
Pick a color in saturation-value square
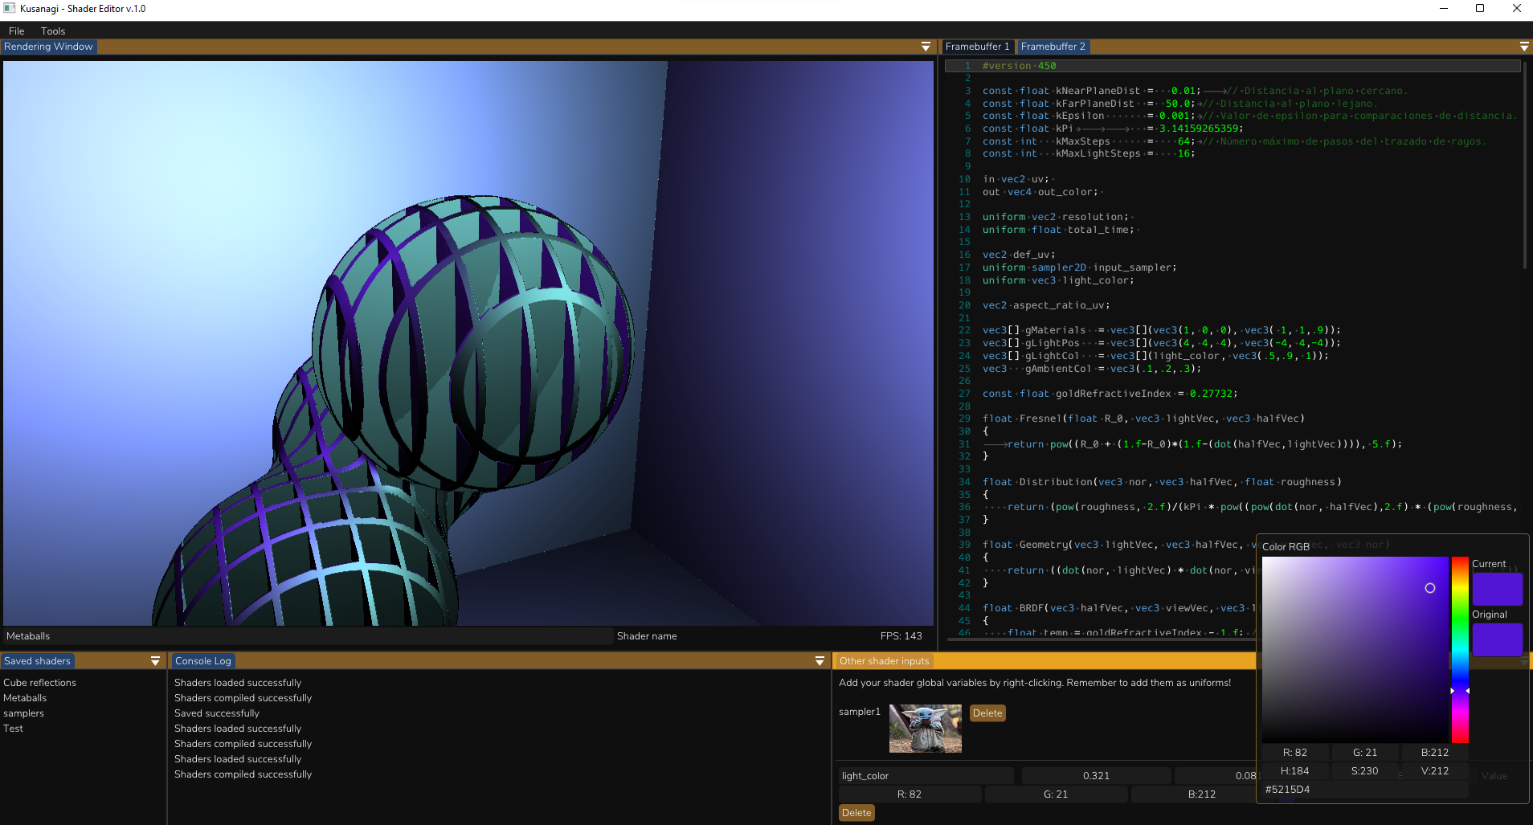(x=1355, y=650)
